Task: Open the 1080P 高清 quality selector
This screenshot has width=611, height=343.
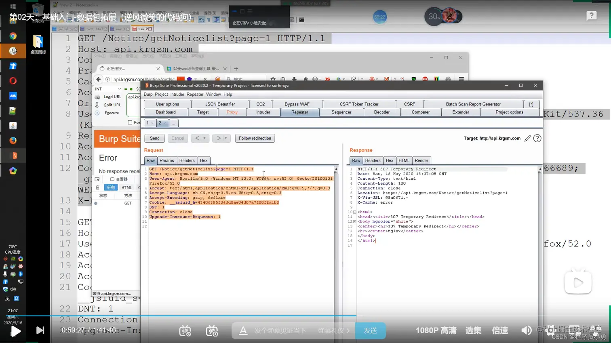Action: [436, 330]
